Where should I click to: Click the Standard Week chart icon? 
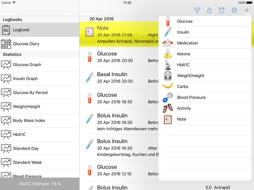(x=6, y=162)
